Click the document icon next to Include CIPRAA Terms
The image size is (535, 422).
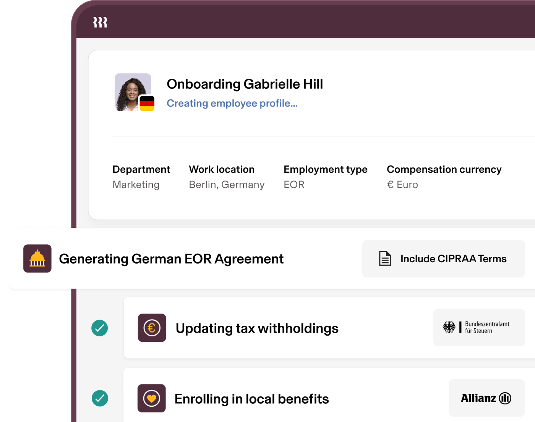[x=385, y=258]
